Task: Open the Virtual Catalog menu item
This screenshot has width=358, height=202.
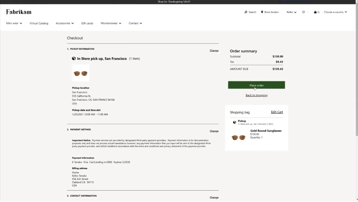Action: tap(39, 23)
